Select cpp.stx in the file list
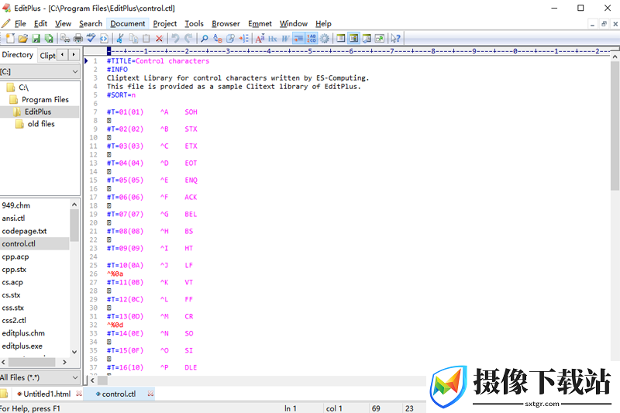The height and width of the screenshot is (413, 620). [x=14, y=270]
